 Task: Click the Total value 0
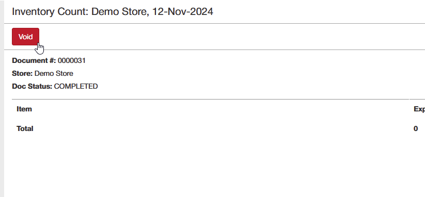[x=416, y=128]
